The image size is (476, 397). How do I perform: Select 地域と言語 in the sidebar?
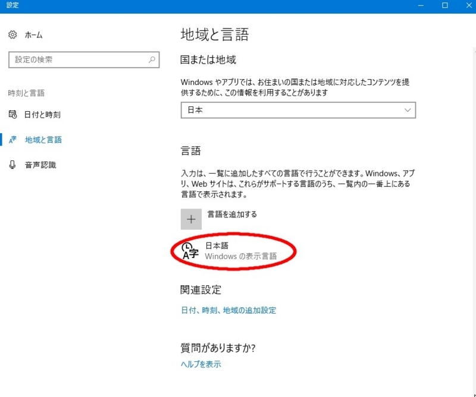pyautogui.click(x=43, y=140)
